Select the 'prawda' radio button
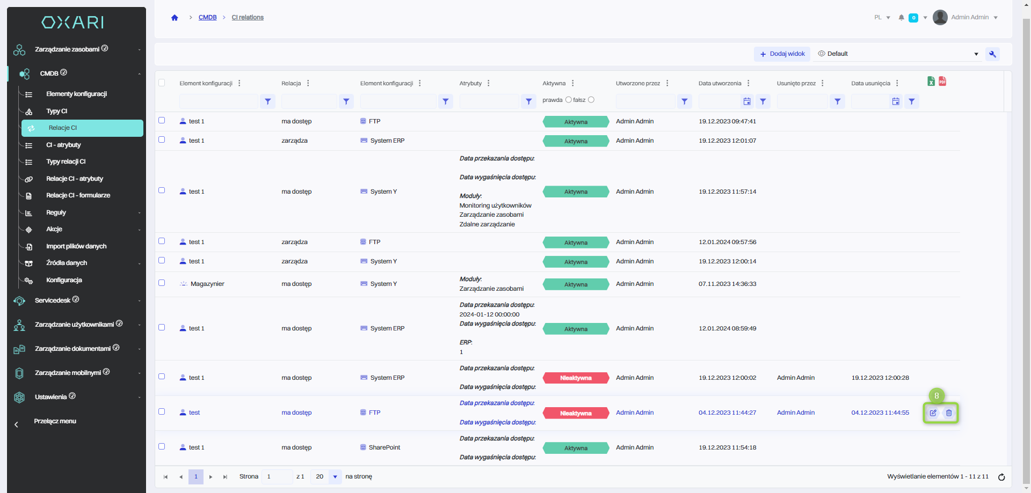 [569, 100]
